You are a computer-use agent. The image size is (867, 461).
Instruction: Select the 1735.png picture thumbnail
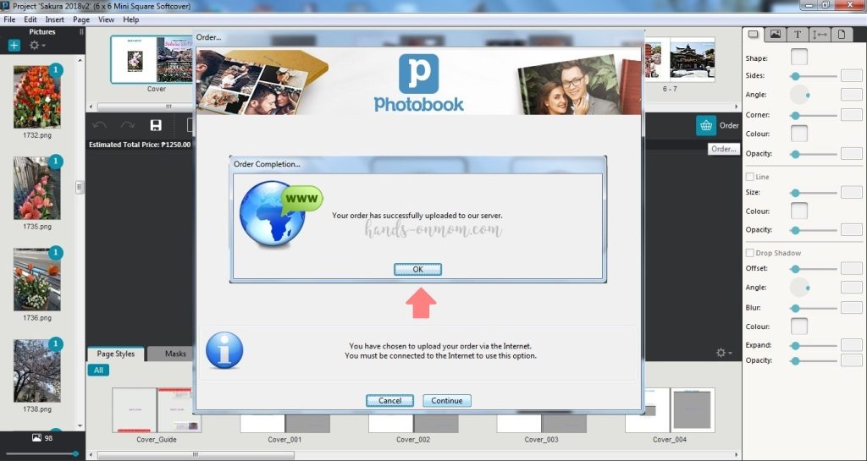pyautogui.click(x=37, y=189)
